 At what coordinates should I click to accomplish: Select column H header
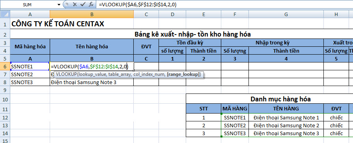(336, 15)
